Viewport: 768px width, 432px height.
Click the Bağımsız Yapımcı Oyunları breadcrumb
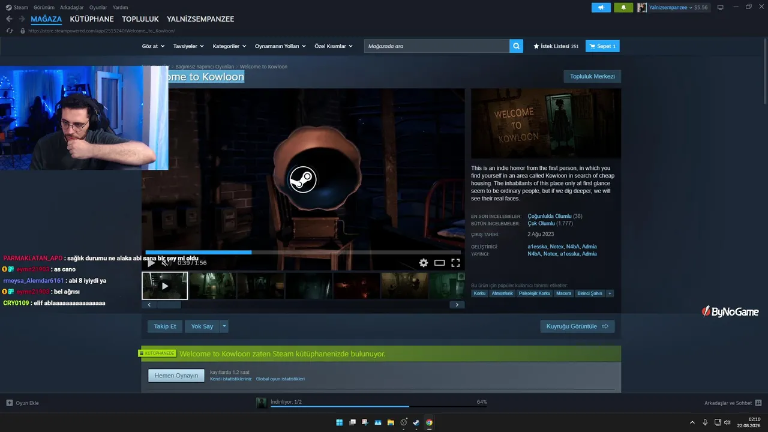click(205, 67)
